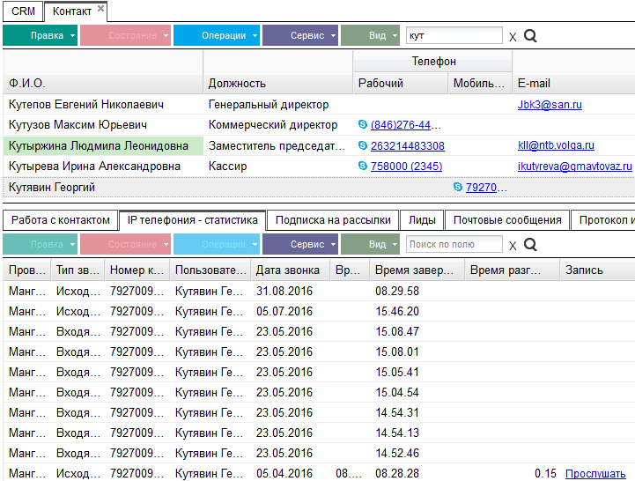Click the Запись column header
Screen dimensions: 635x481
tap(597, 270)
